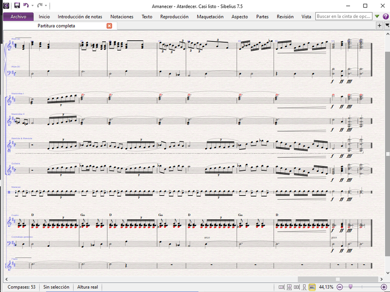Select the Cuatro staff name label
This screenshot has height=292, width=390.
coord(15,215)
